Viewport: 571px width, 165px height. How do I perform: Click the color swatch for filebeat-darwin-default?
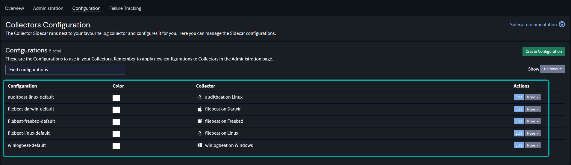[116, 110]
